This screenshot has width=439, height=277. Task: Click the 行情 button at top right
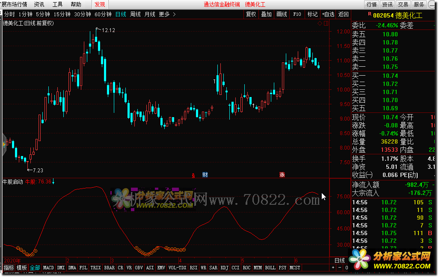(x=371, y=4)
